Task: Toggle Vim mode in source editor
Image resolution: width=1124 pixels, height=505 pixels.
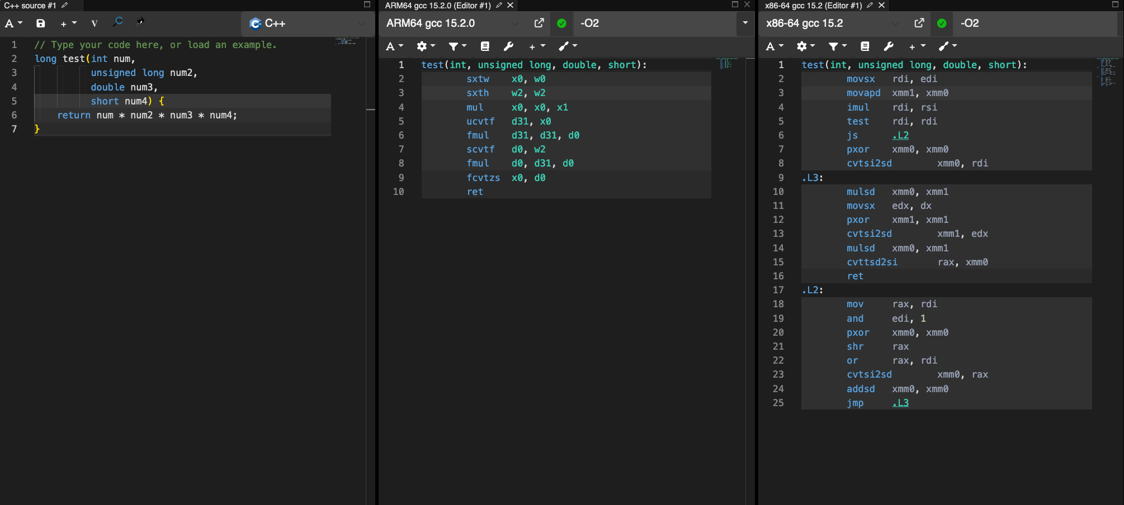Action: click(94, 23)
